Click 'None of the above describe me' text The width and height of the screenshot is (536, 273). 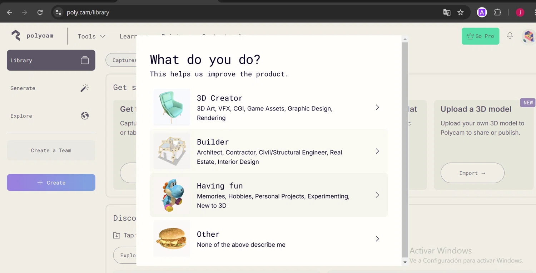241,245
